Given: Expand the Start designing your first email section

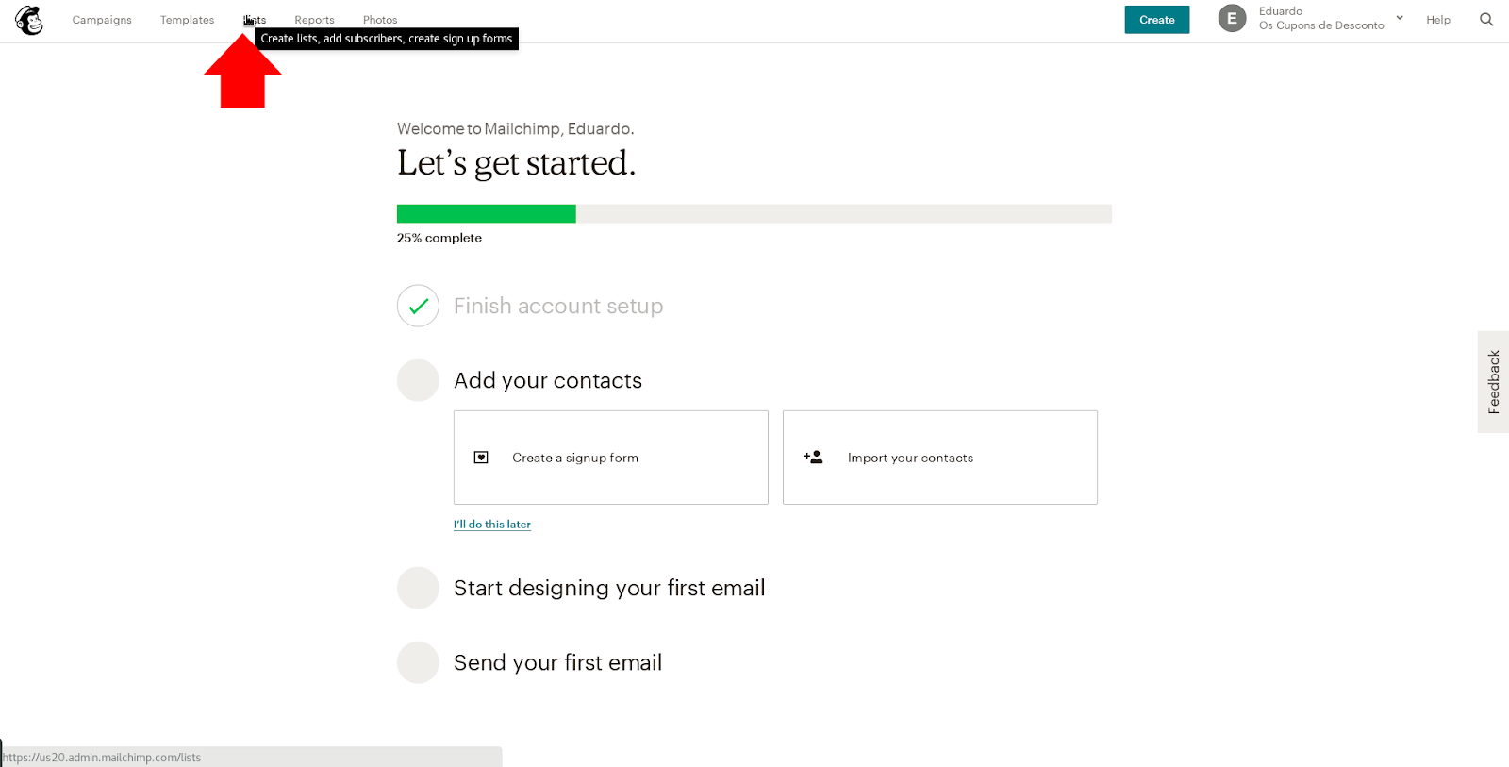Looking at the screenshot, I should coord(609,588).
